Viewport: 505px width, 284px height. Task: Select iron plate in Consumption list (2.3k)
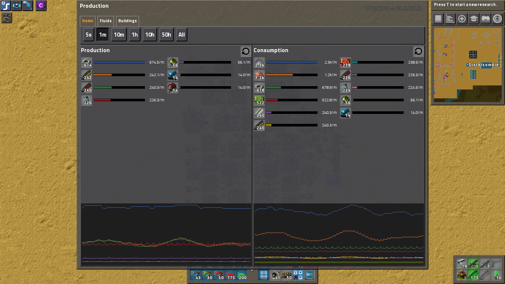coord(260,62)
